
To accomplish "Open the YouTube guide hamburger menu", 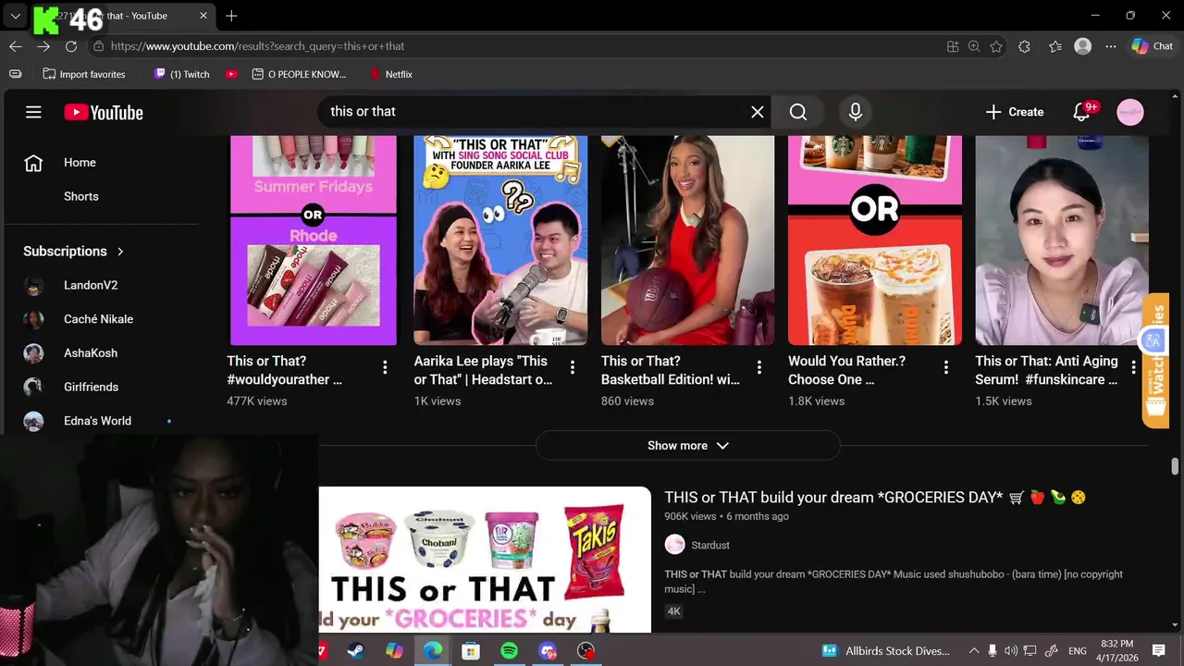I will (x=33, y=112).
